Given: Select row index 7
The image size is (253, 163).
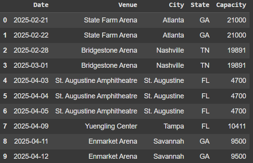Looking at the screenshot, I should [x=5, y=126].
